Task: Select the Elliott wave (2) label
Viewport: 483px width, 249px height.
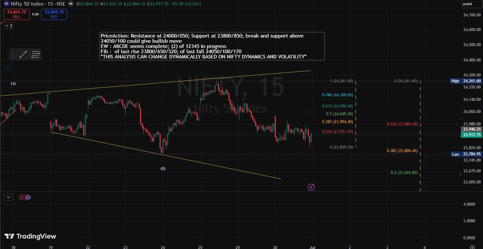Action: coord(163,168)
